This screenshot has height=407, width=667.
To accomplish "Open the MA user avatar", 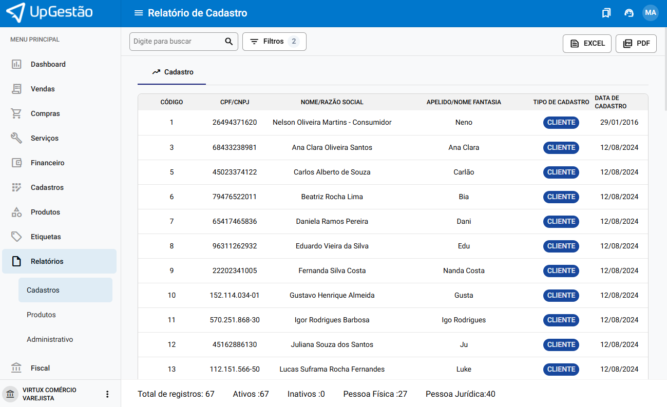I will coord(651,13).
